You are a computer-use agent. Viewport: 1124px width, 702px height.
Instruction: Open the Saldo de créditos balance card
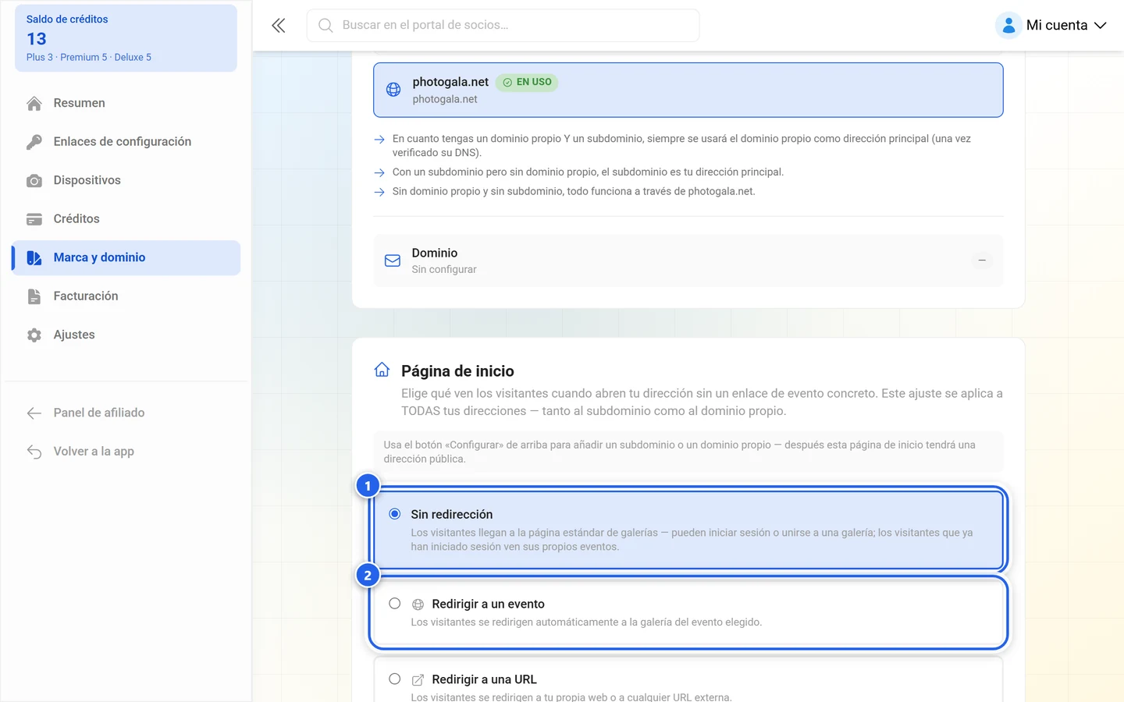point(126,38)
